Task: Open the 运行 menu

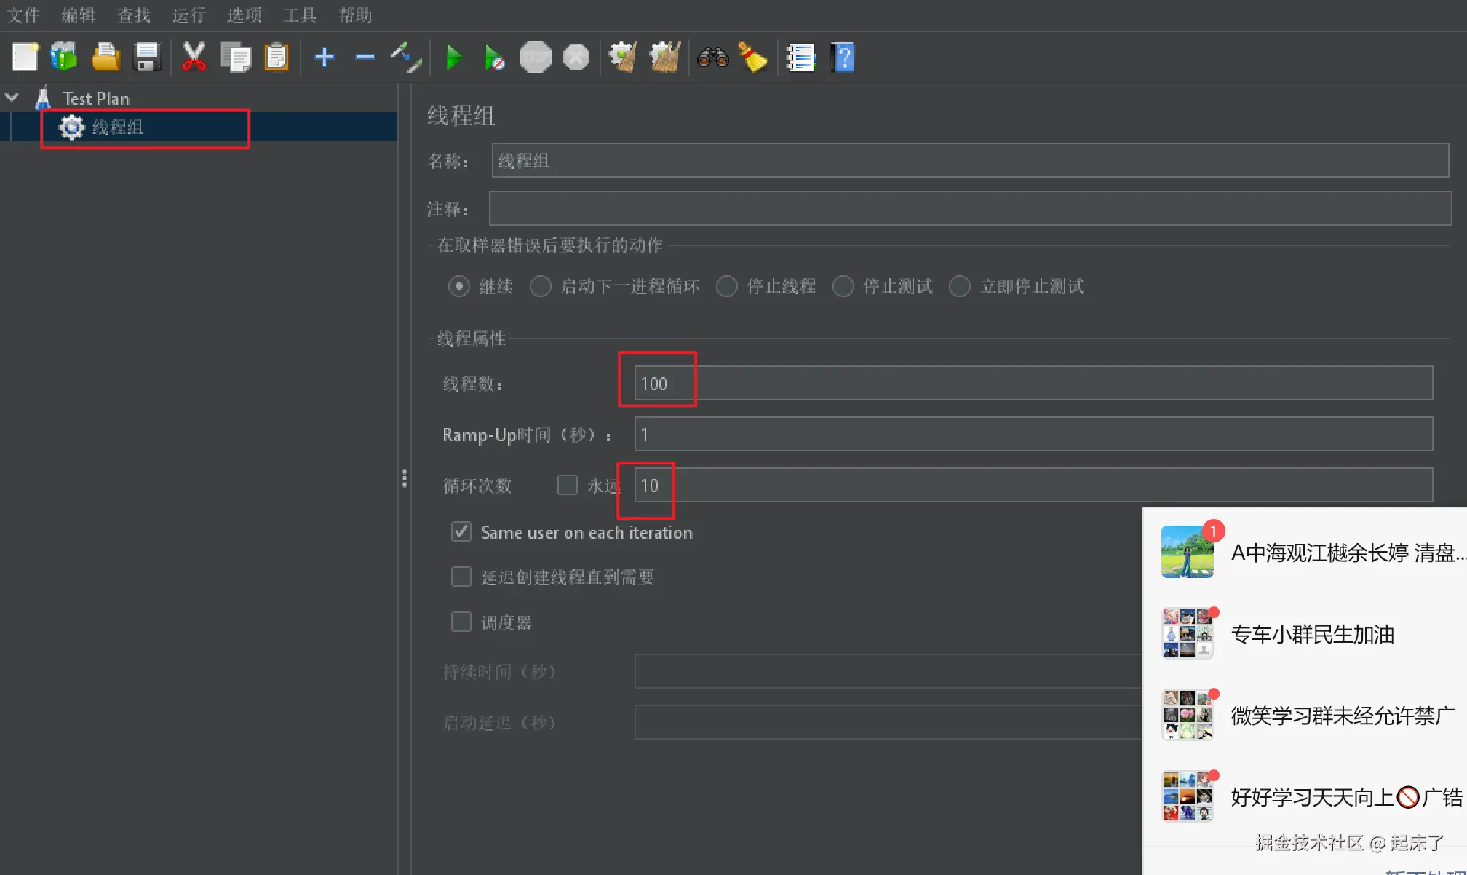Action: click(x=188, y=15)
